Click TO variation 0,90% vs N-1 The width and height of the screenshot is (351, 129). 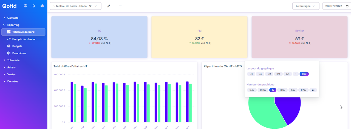point(100,43)
